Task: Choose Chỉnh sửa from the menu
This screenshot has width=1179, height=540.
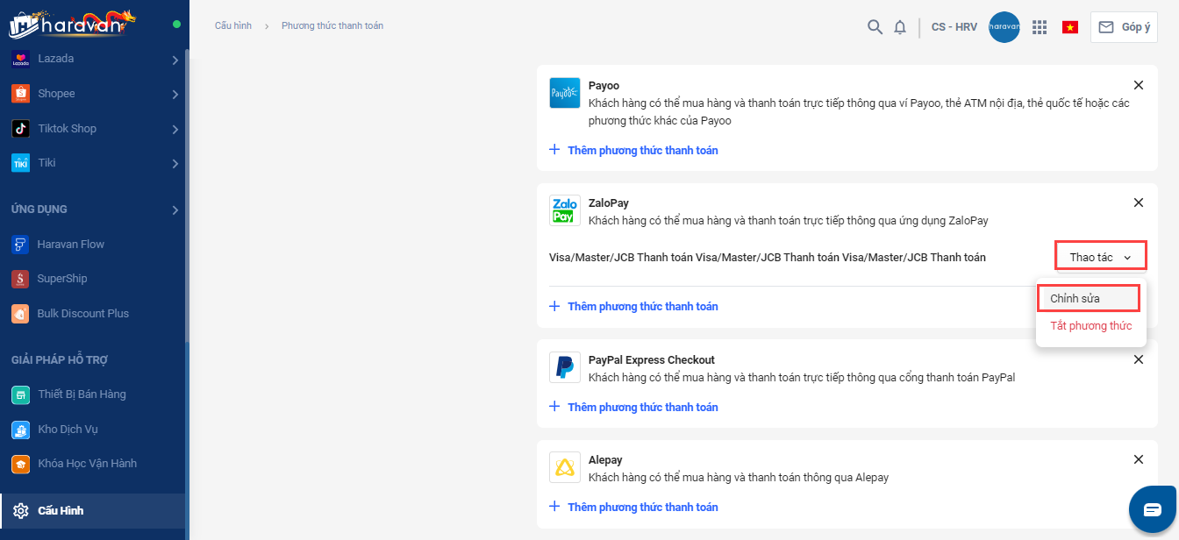Action: (x=1087, y=298)
